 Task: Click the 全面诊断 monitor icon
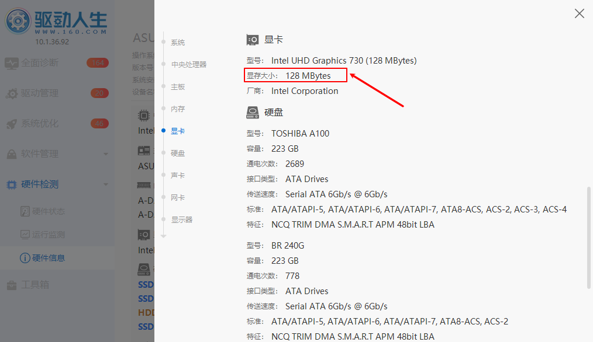11,64
